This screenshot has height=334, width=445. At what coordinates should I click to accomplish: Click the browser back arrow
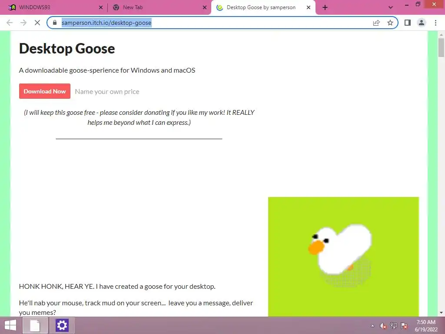click(10, 23)
